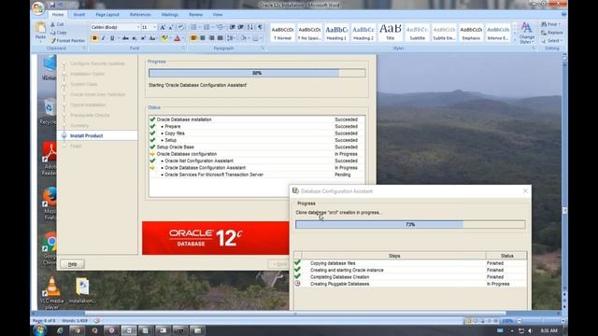Clear formatting with the eraser icon
The height and width of the screenshot is (336, 598).
pyautogui.click(x=181, y=27)
